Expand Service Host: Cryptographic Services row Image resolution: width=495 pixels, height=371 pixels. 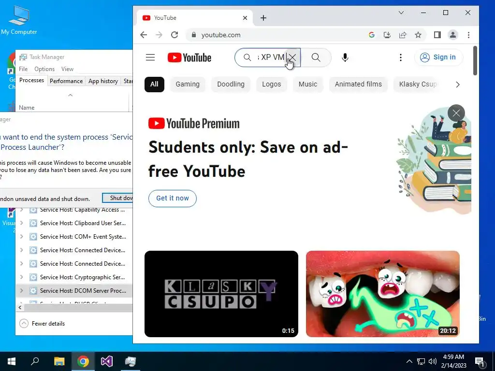click(x=21, y=277)
